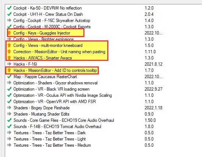Click version 1.11.0 of Unit naming when pasting
Screen dimensions: 202x157
pos(150,52)
